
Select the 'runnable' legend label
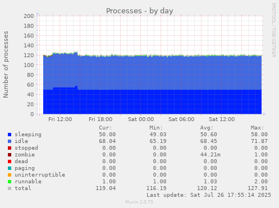click(28, 182)
